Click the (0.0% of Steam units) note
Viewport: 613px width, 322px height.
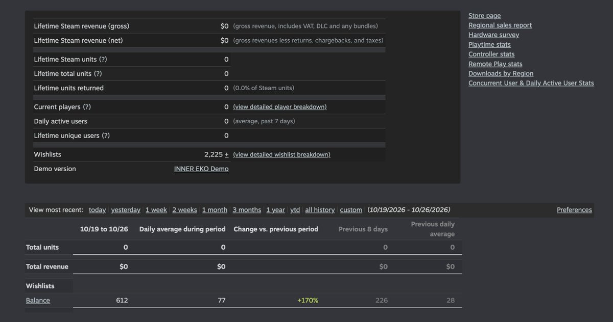[x=264, y=88]
